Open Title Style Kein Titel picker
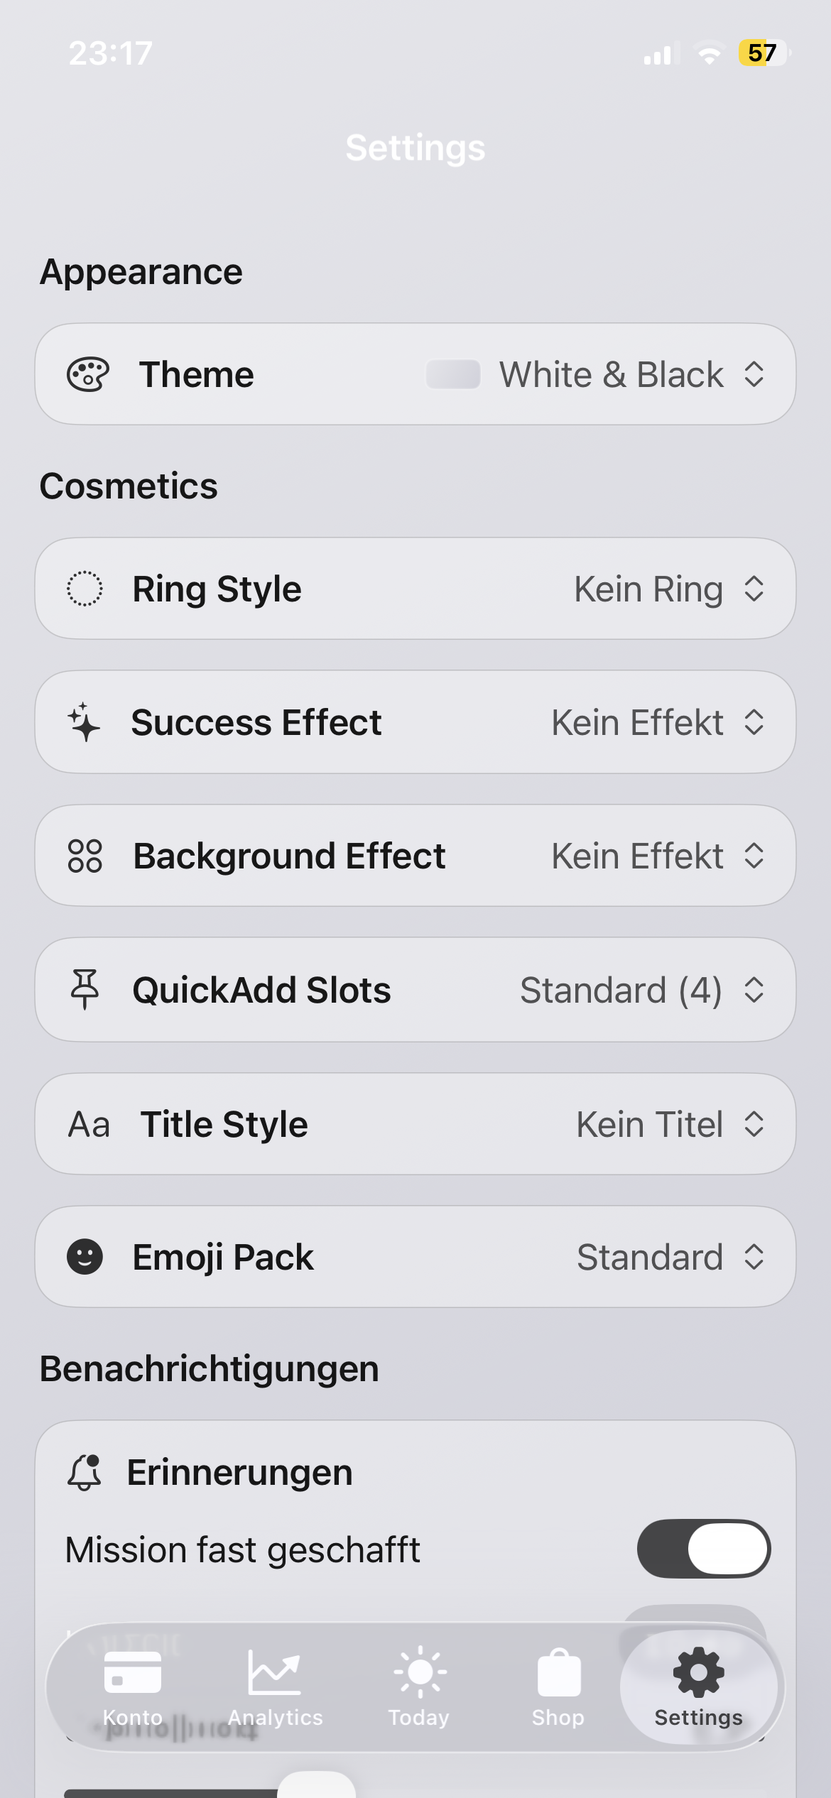 669,1124
